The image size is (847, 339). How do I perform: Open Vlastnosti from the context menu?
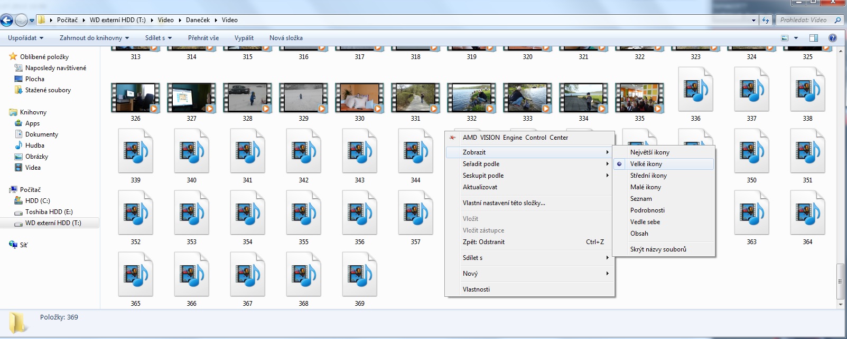476,289
